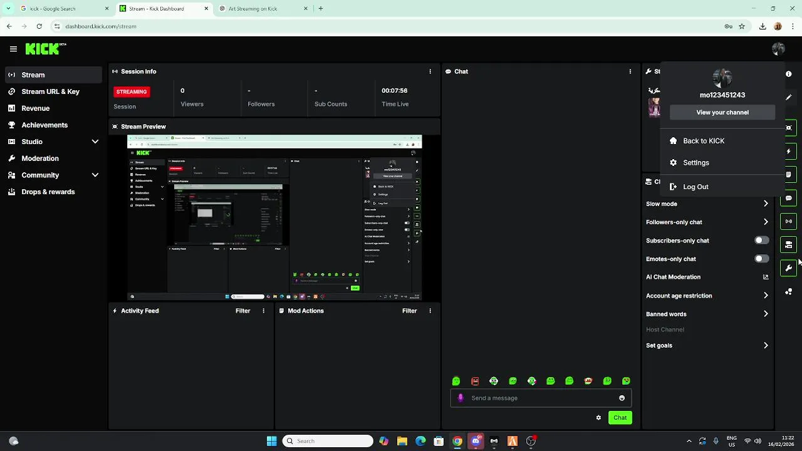Click in the Send a message field
The height and width of the screenshot is (451, 802).
(x=540, y=398)
